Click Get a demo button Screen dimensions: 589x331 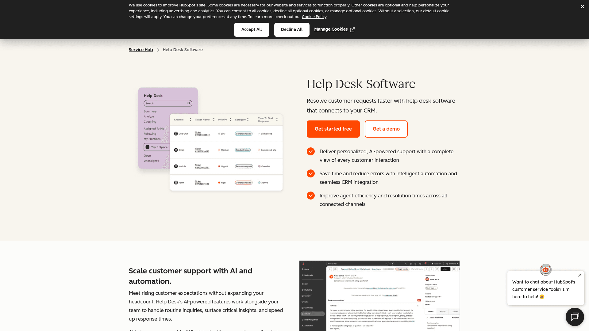tap(386, 129)
